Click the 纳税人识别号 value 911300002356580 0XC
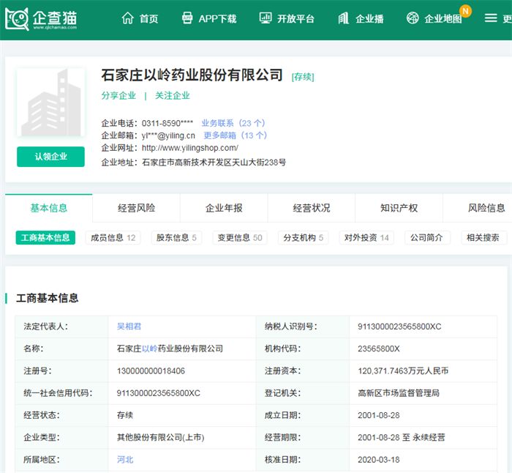This screenshot has width=512, height=473. [x=399, y=327]
